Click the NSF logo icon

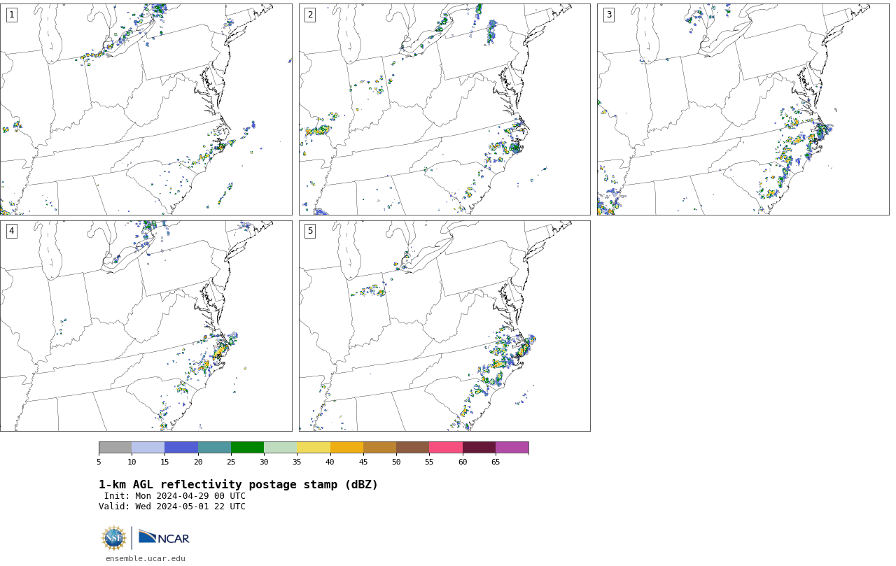[x=114, y=538]
